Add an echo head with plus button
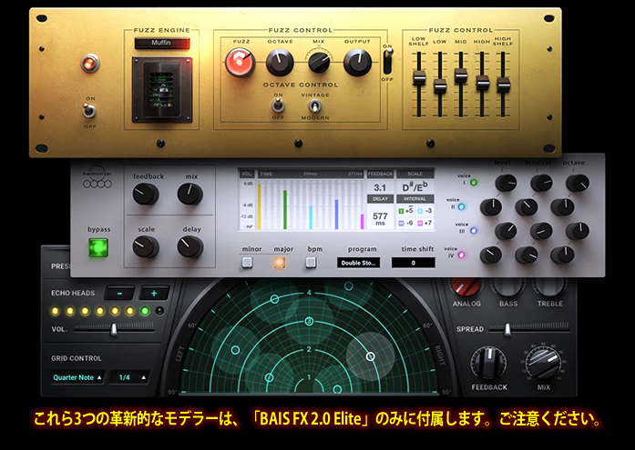The width and height of the screenshot is (635, 450). tap(154, 294)
